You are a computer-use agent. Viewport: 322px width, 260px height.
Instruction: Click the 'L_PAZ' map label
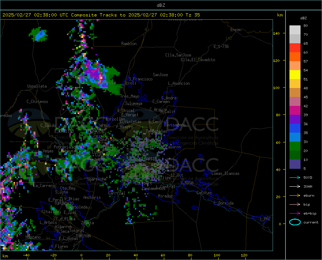coord(265,219)
